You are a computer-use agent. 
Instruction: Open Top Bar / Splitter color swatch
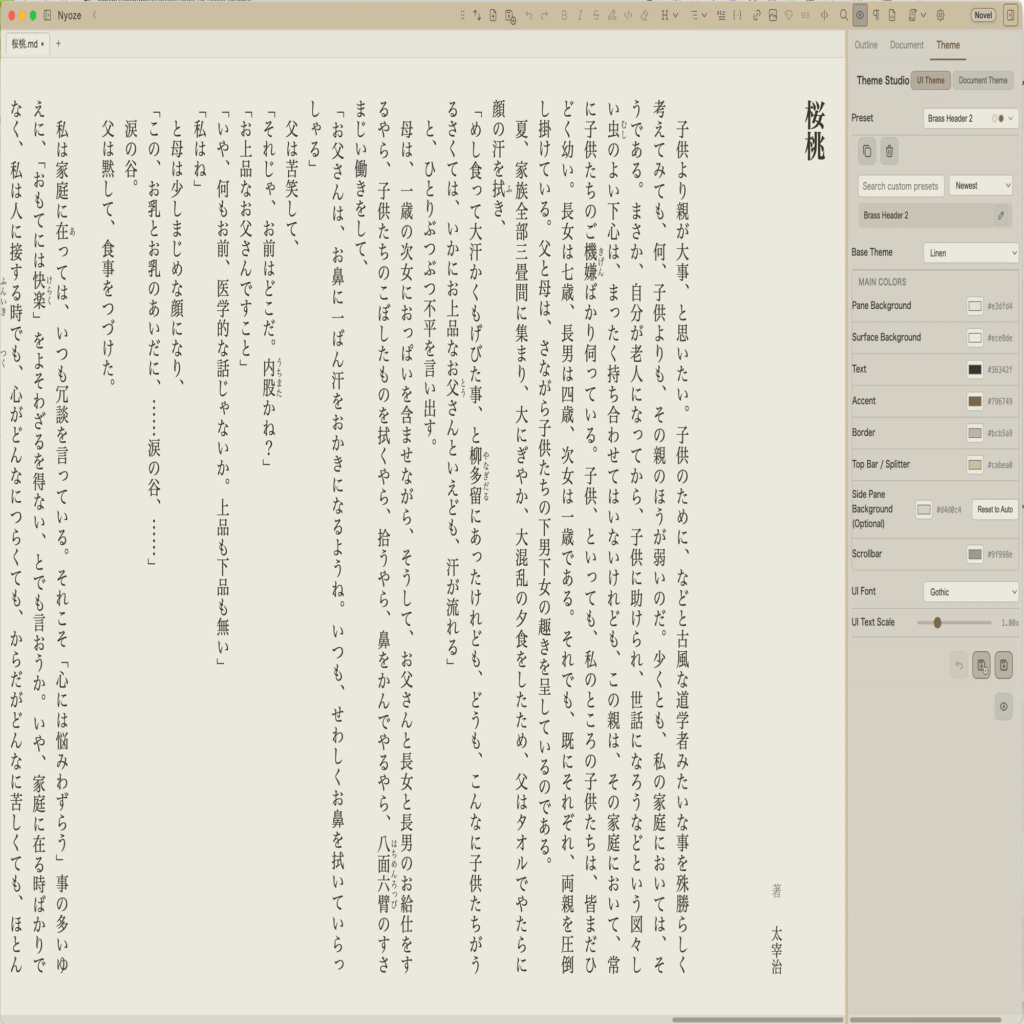tap(974, 465)
